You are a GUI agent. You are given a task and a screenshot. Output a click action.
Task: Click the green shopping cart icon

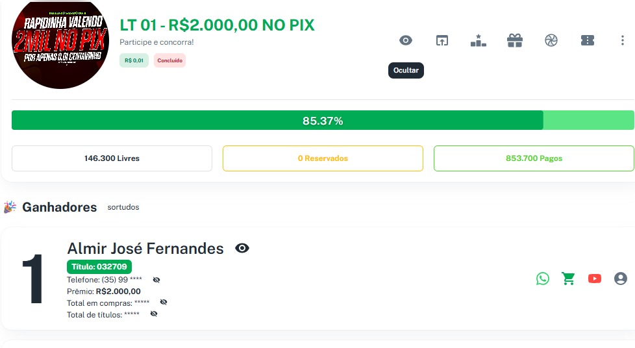[569, 279]
